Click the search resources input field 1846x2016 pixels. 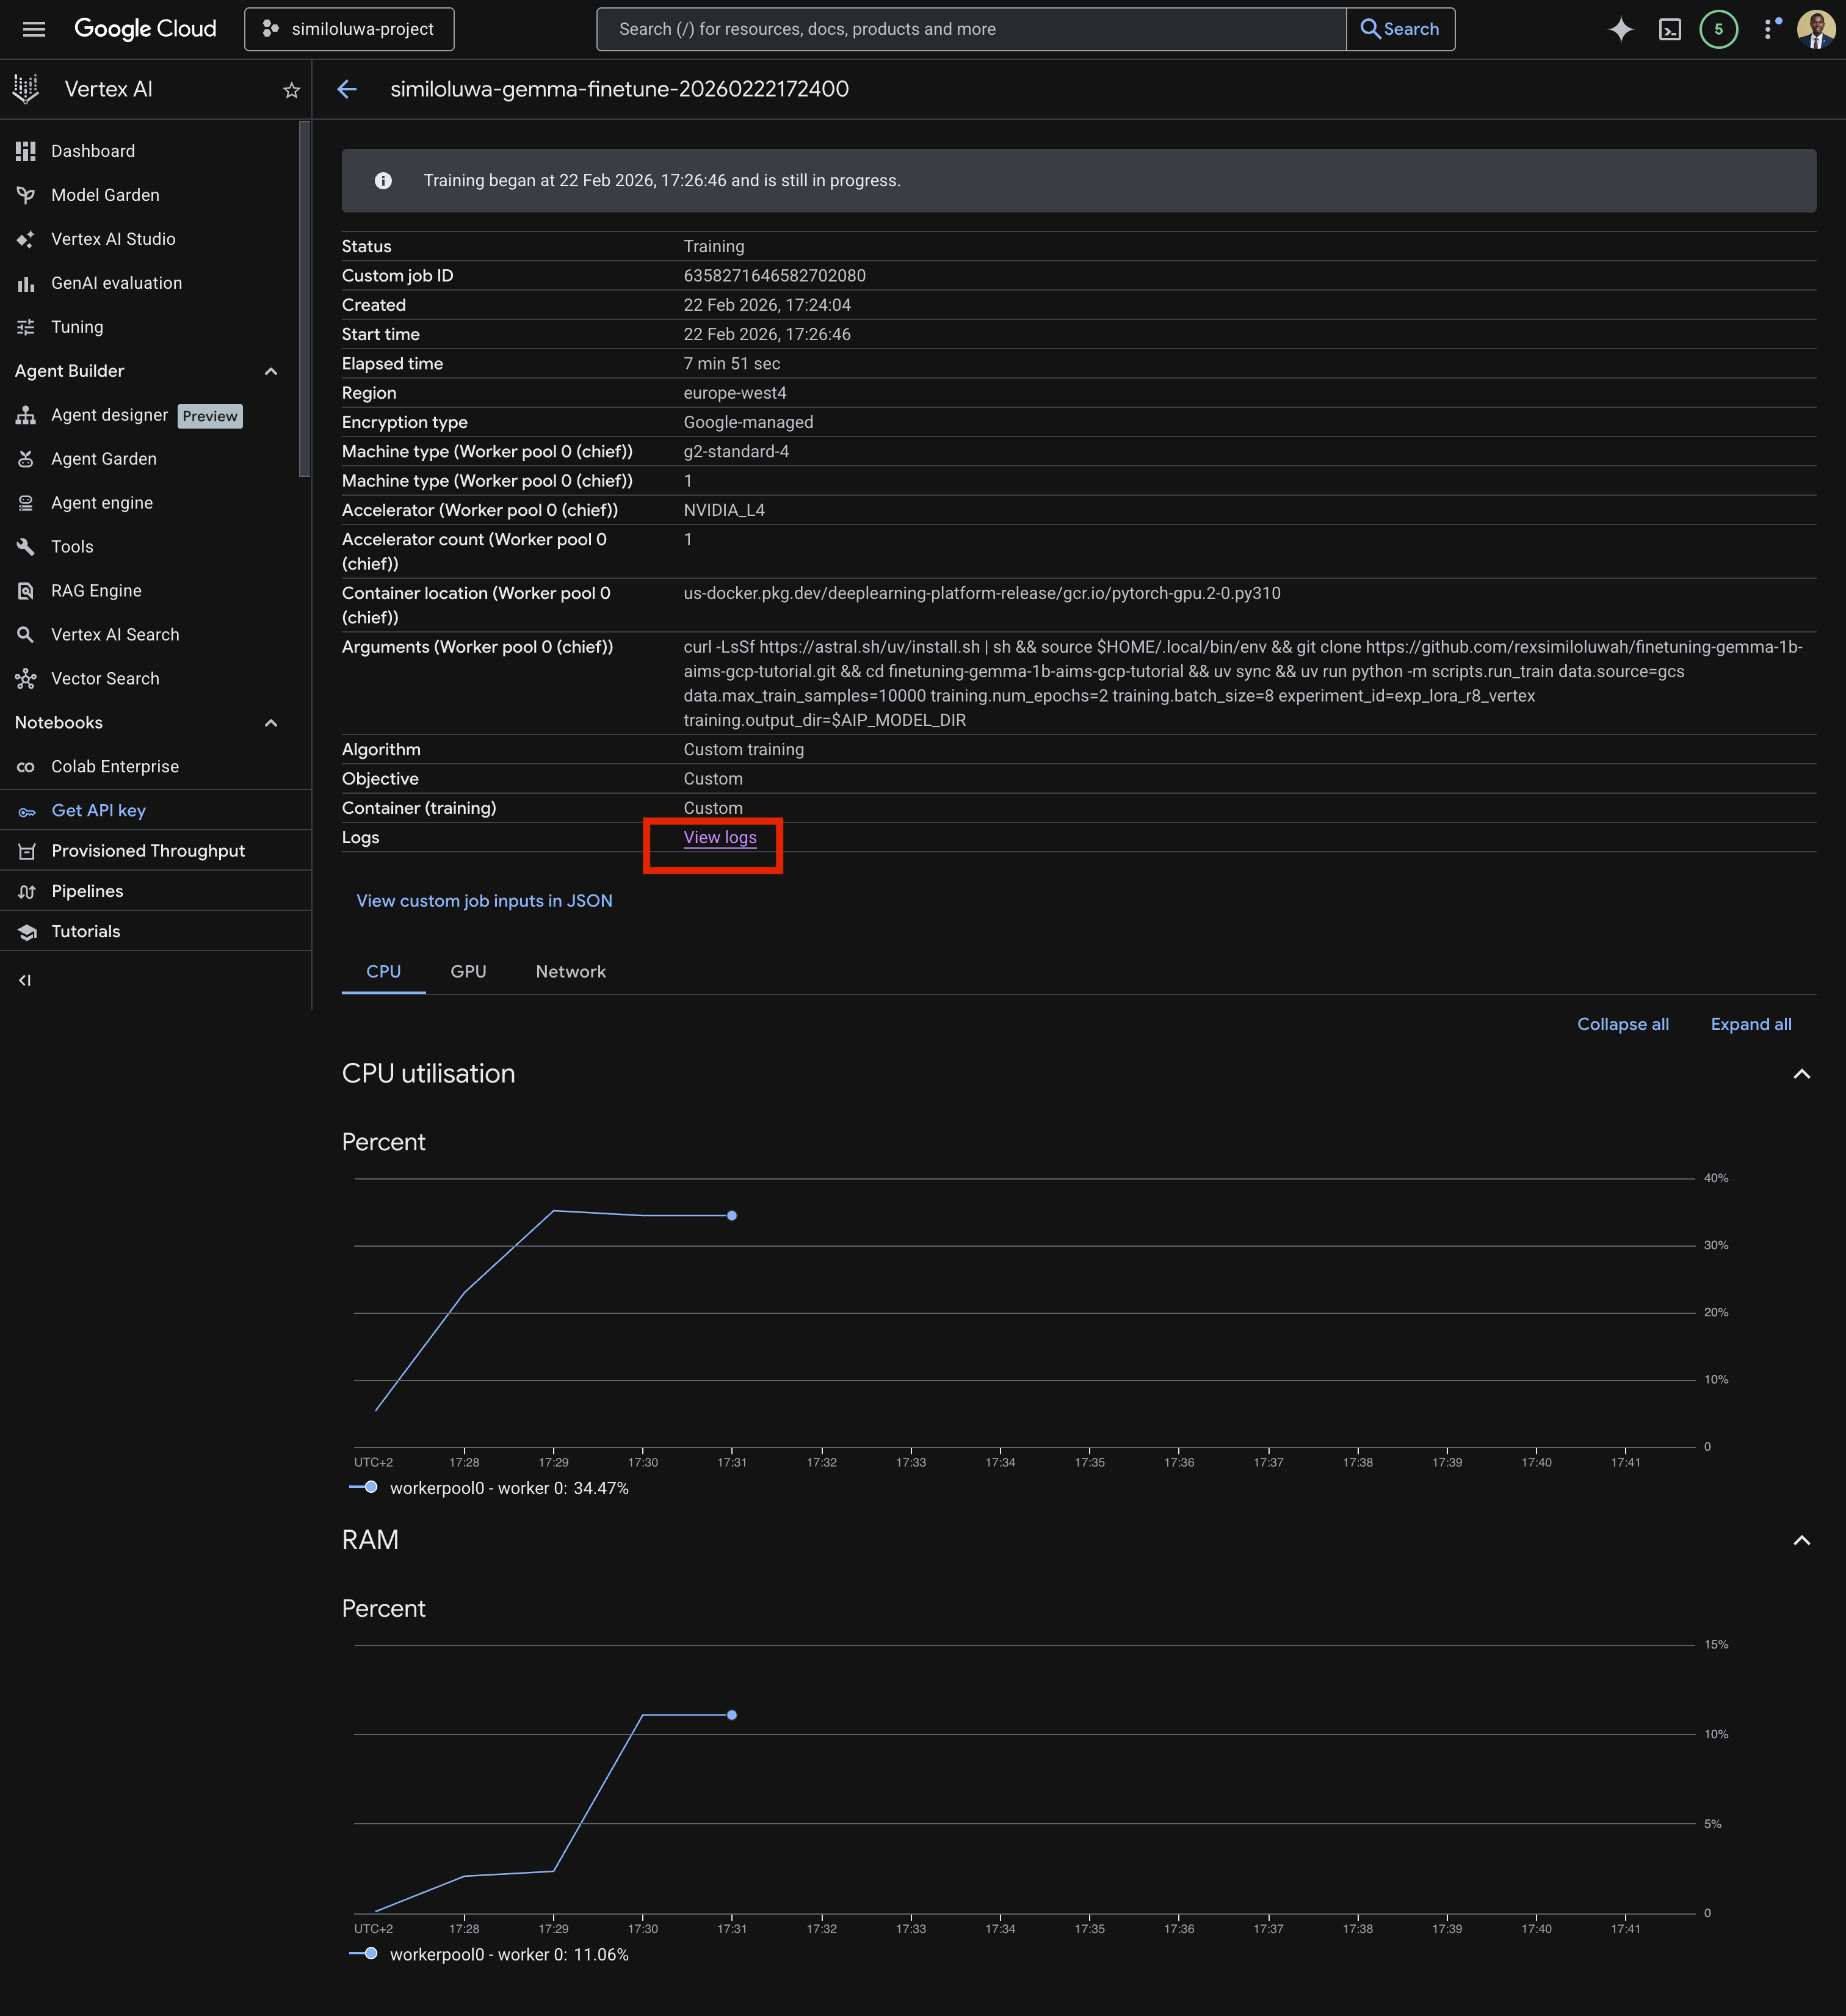pos(970,29)
